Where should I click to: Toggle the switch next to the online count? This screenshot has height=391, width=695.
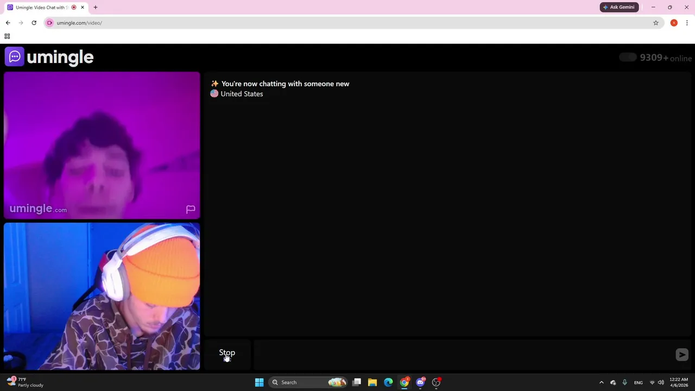click(x=628, y=58)
